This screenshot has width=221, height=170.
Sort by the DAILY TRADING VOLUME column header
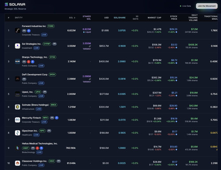point(193,18)
